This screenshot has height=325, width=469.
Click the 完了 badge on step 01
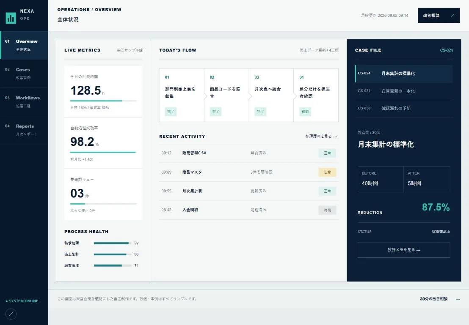click(171, 112)
